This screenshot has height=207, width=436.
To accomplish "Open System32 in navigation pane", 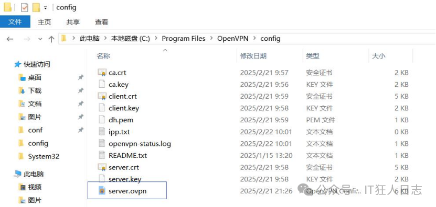I will tap(44, 156).
